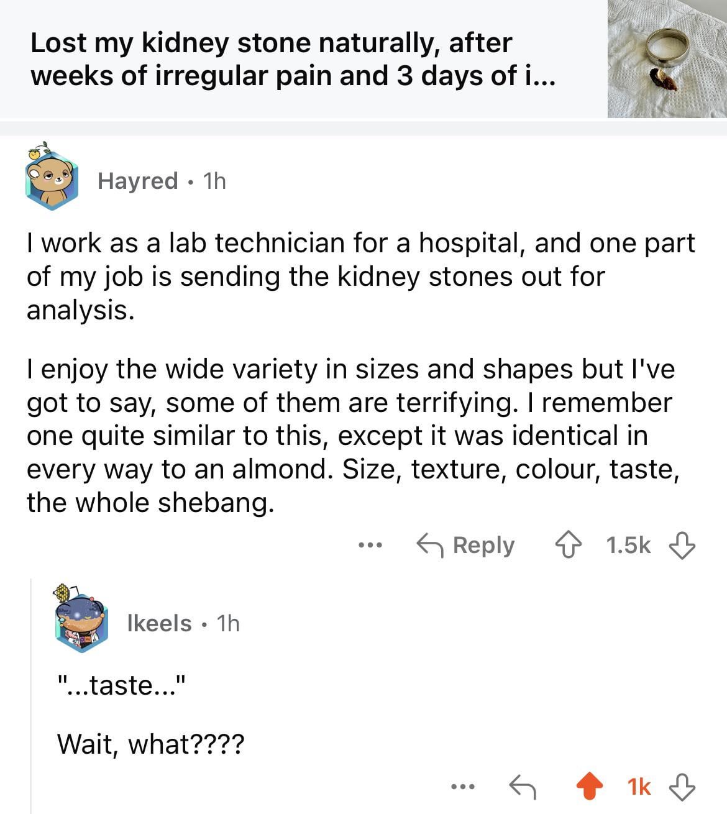The height and width of the screenshot is (814, 727).
Task: Remove the orange upvote on Ikeels' comment
Action: pos(590,787)
